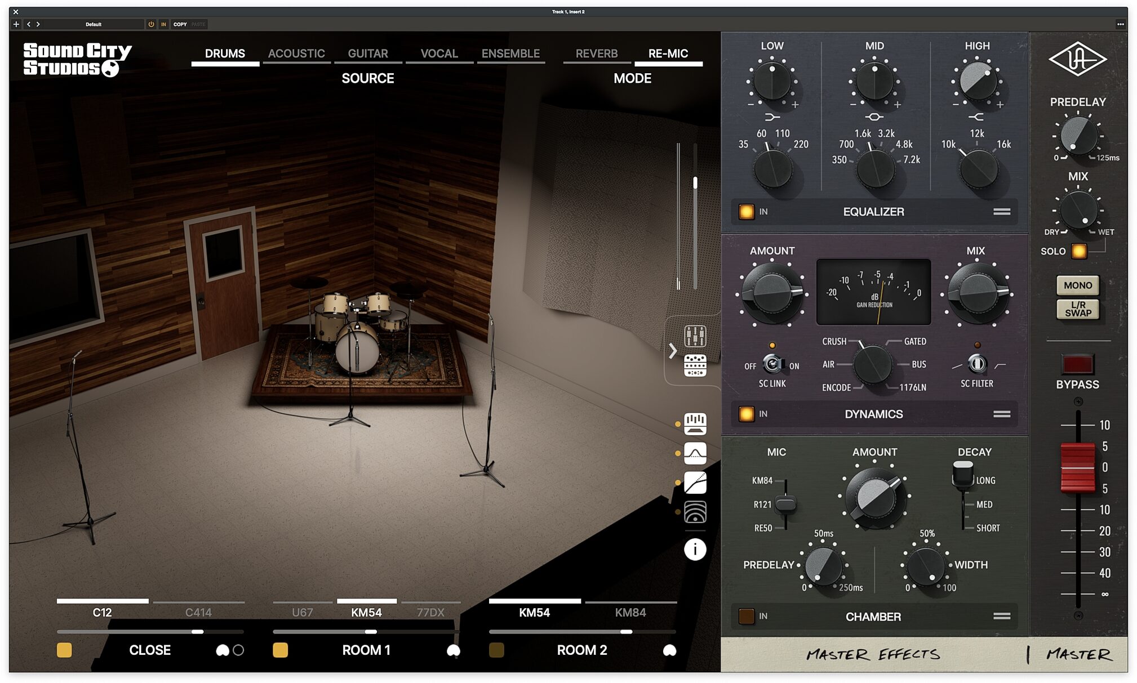
Task: Open the mixer faders view icon
Action: pos(695,336)
